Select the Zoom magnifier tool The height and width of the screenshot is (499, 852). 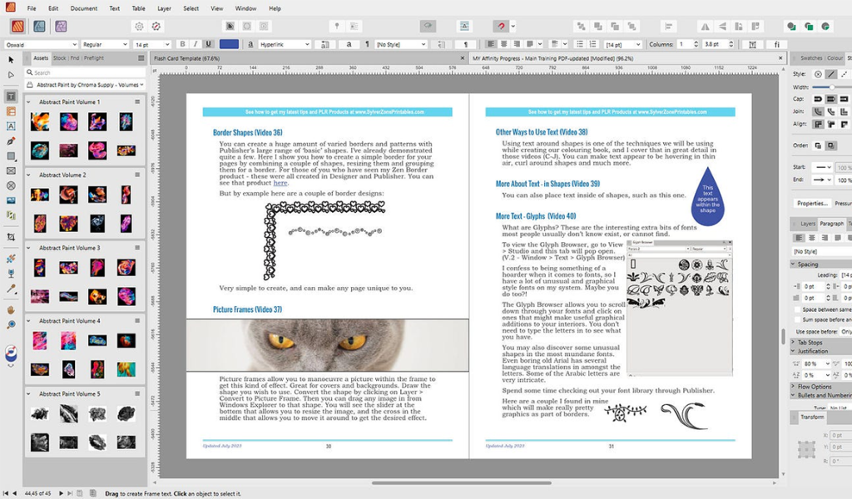11,324
